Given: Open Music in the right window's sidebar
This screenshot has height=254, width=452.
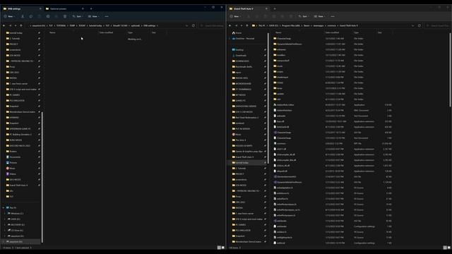Looking at the screenshot, I should [237, 135].
